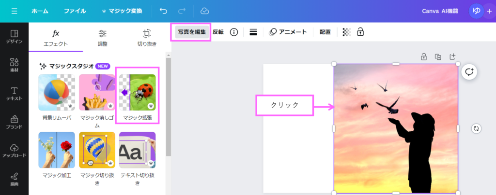Click the effects panel vertical scrollbar
Image resolution: width=496 pixels, height=195 pixels.
pos(168,106)
